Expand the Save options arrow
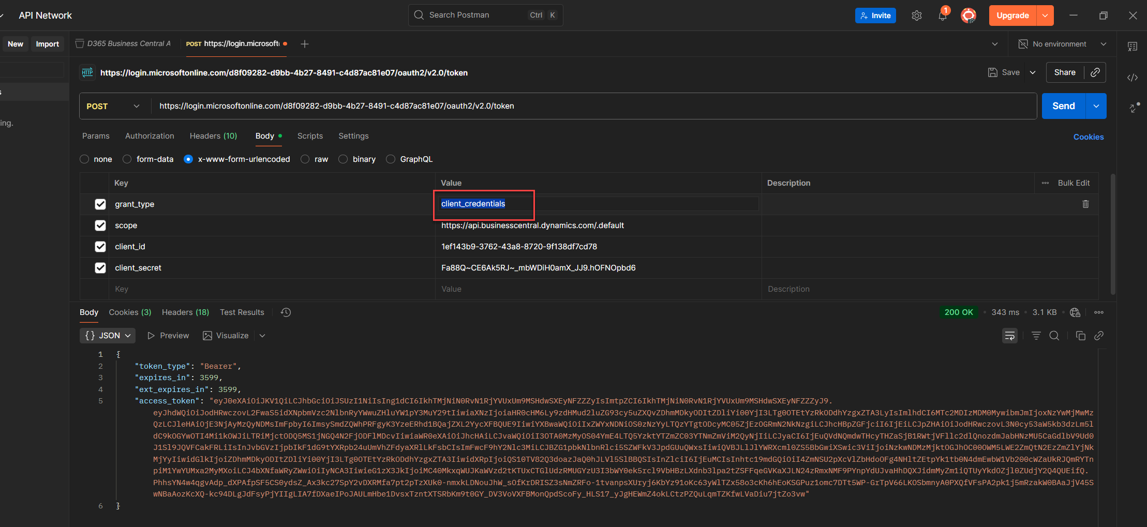This screenshot has width=1147, height=527. click(x=1033, y=72)
